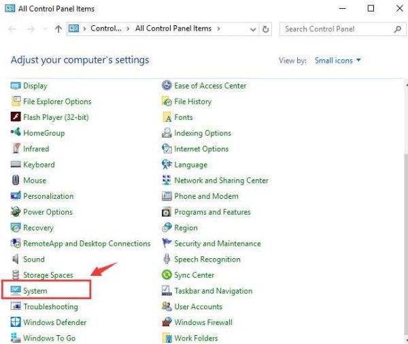Expand the breadcrumb chevron after All Control Panel Items
The image size is (408, 344).
click(218, 29)
